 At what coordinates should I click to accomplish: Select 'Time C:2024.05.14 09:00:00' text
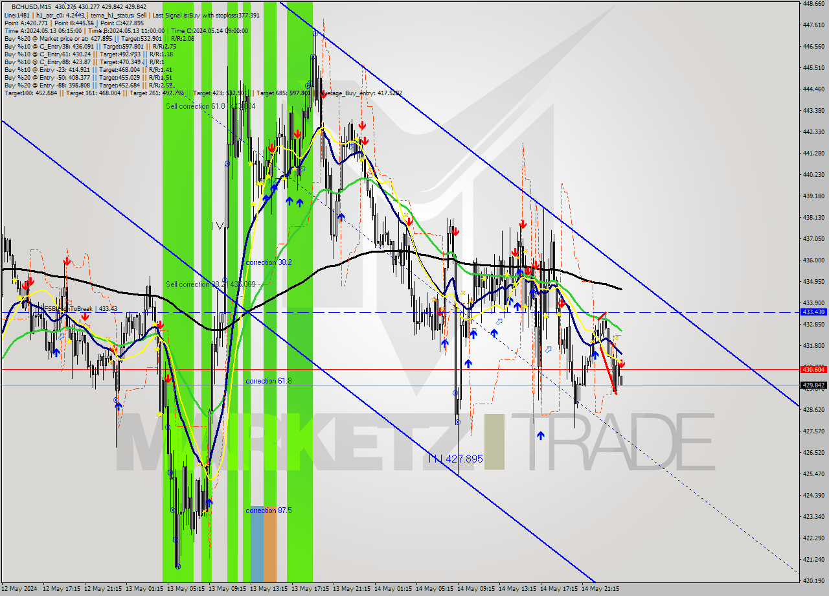(x=210, y=30)
